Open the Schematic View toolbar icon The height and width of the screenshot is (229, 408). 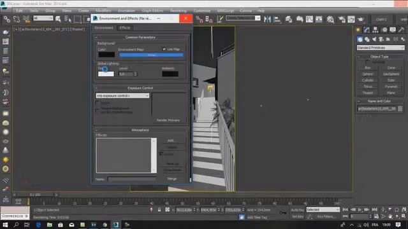click(319, 19)
